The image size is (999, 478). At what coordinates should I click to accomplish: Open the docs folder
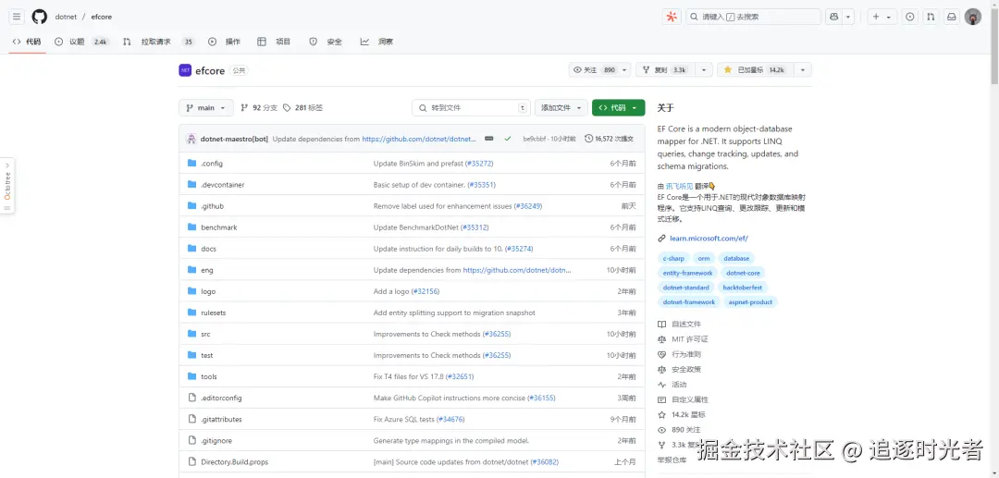(x=208, y=249)
